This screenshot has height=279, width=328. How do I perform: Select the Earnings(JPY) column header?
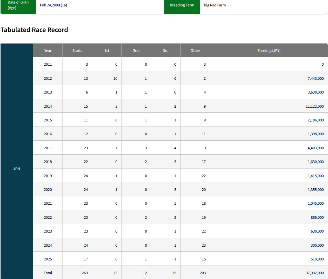269,51
